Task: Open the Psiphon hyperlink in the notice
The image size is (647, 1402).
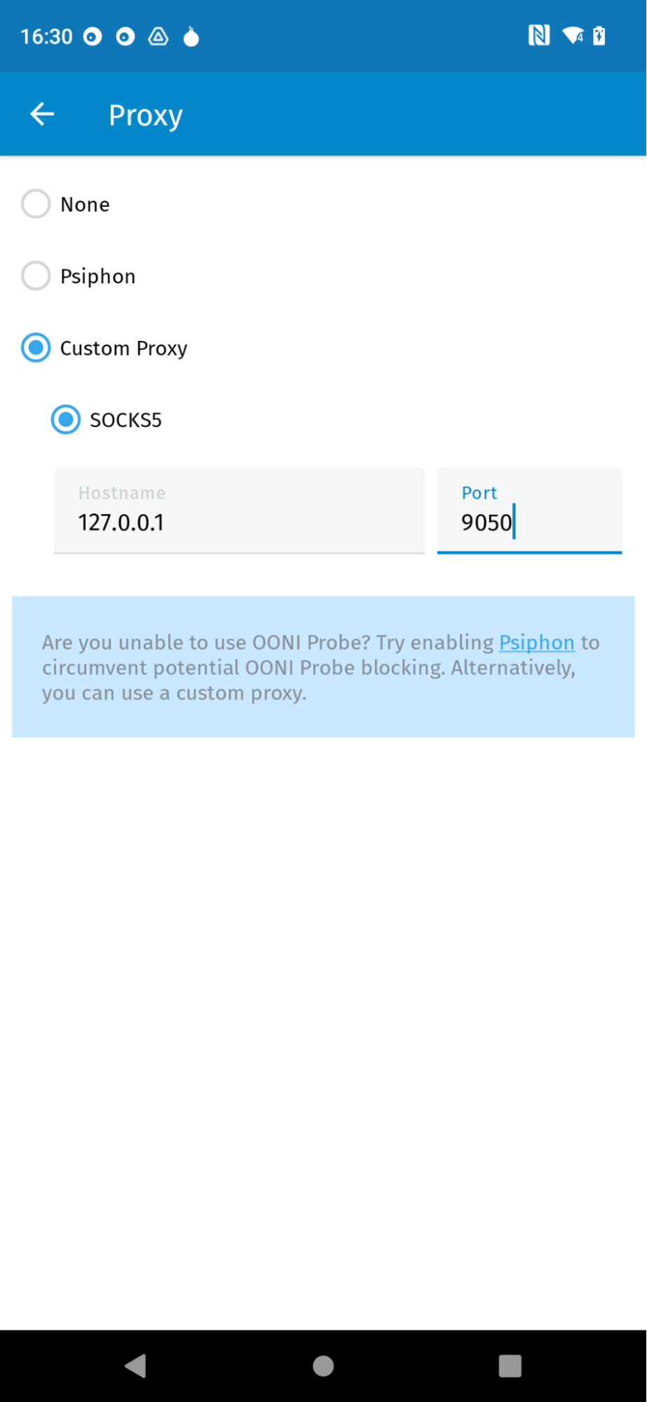Action: click(x=536, y=642)
